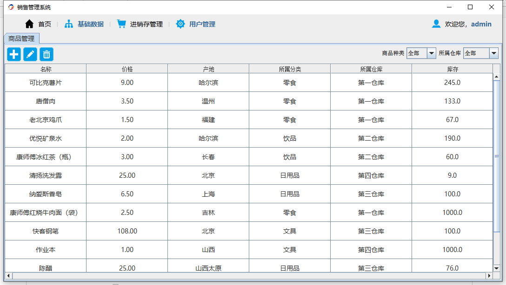Click the basic data hierarchy icon
The image size is (506, 285).
pyautogui.click(x=69, y=24)
